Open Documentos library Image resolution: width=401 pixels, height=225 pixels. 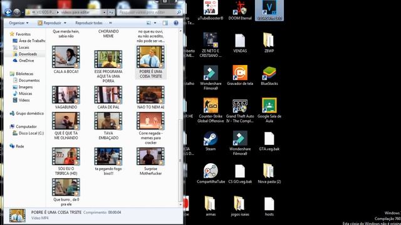(x=26, y=81)
